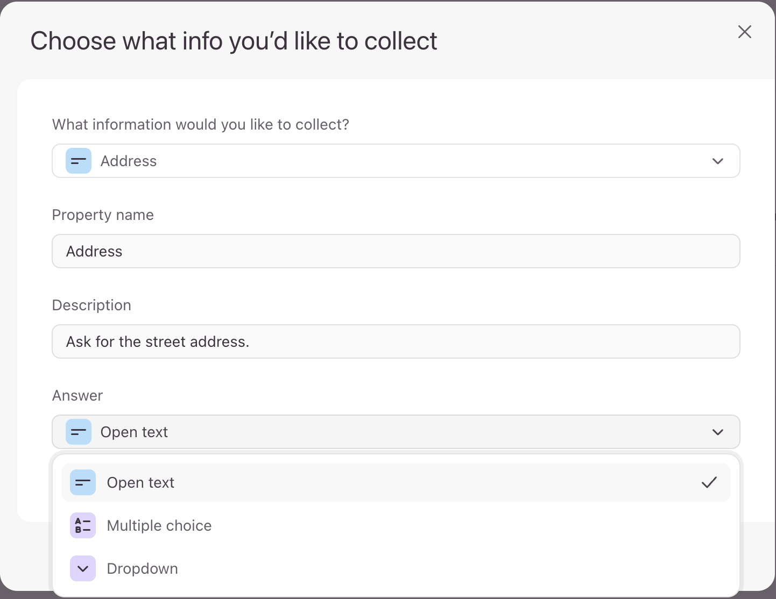Choose Multiple choice answer type
This screenshot has height=599, width=776.
(x=159, y=526)
